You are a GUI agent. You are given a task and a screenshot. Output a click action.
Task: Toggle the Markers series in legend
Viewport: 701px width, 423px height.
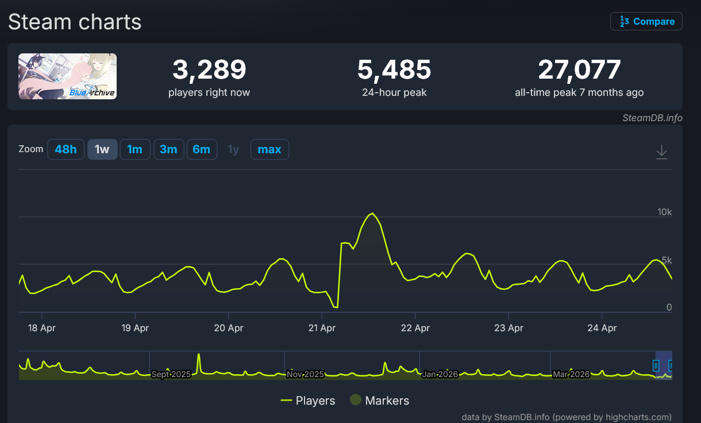click(x=380, y=400)
